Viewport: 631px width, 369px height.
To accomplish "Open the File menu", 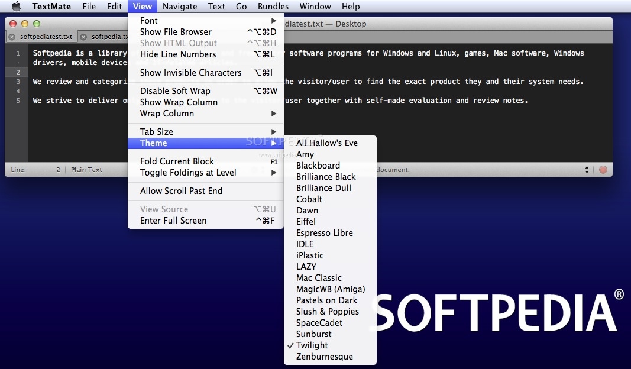I will point(89,7).
